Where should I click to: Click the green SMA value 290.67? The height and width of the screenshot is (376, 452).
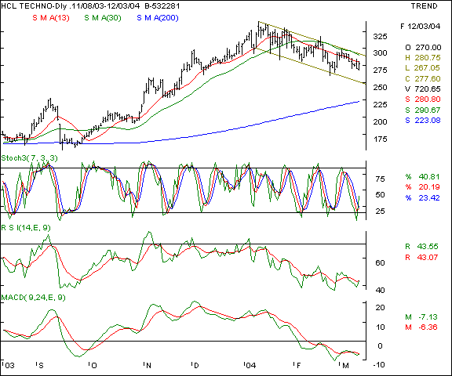(x=428, y=110)
